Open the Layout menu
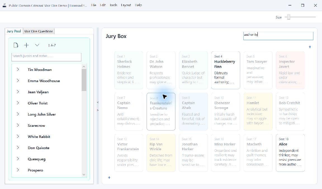 click(x=126, y=5)
